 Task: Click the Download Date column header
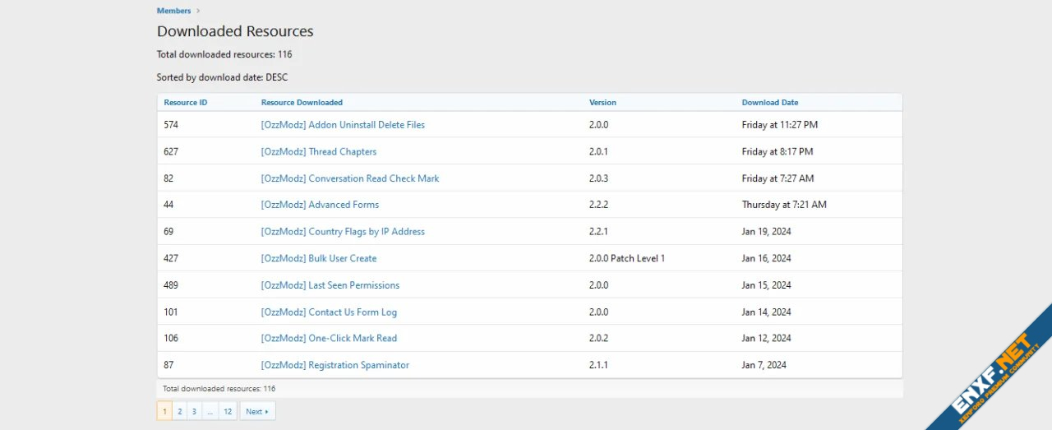click(x=769, y=103)
